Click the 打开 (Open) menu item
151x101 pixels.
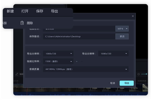25,11
